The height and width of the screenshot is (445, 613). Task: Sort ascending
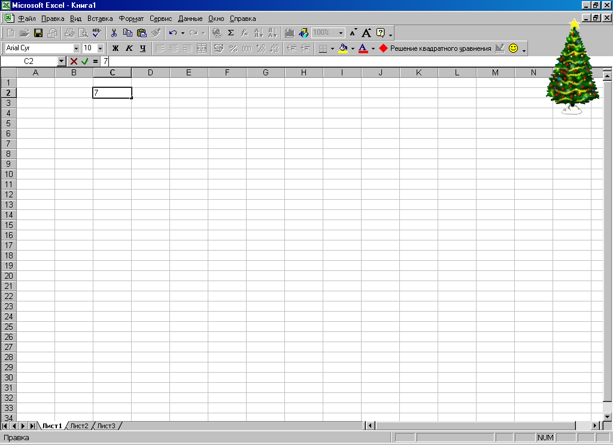[x=259, y=33]
